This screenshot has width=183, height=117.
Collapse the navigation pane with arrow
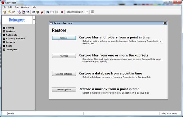34,20
